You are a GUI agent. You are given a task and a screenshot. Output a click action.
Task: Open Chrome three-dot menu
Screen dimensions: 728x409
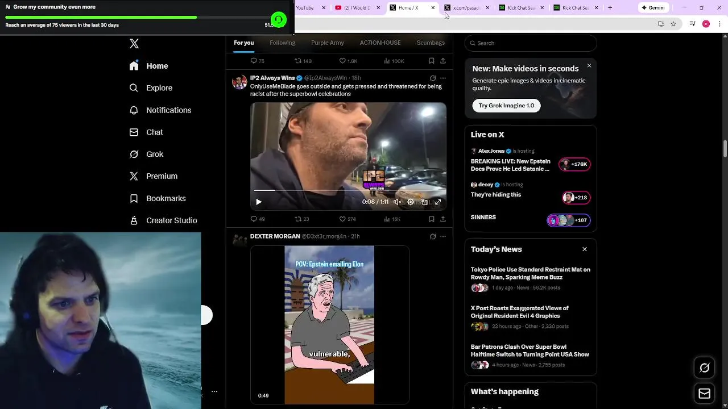pyautogui.click(x=719, y=24)
